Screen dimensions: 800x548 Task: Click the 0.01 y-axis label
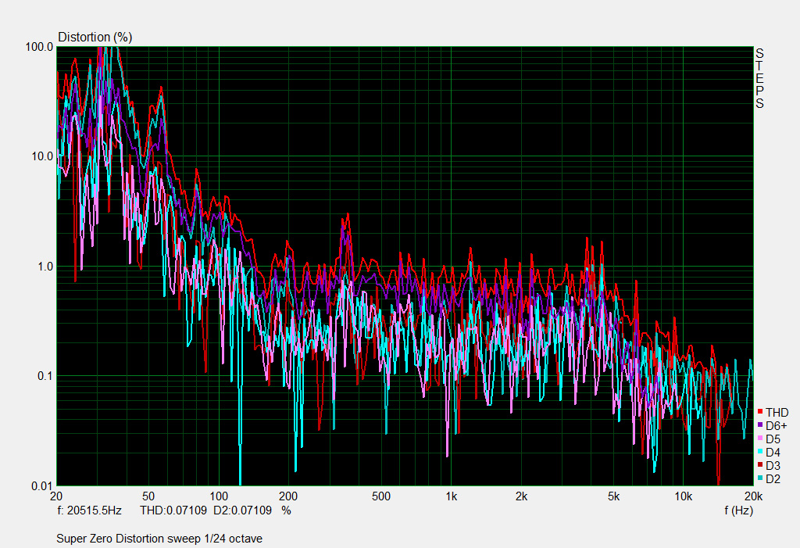[x=42, y=486]
